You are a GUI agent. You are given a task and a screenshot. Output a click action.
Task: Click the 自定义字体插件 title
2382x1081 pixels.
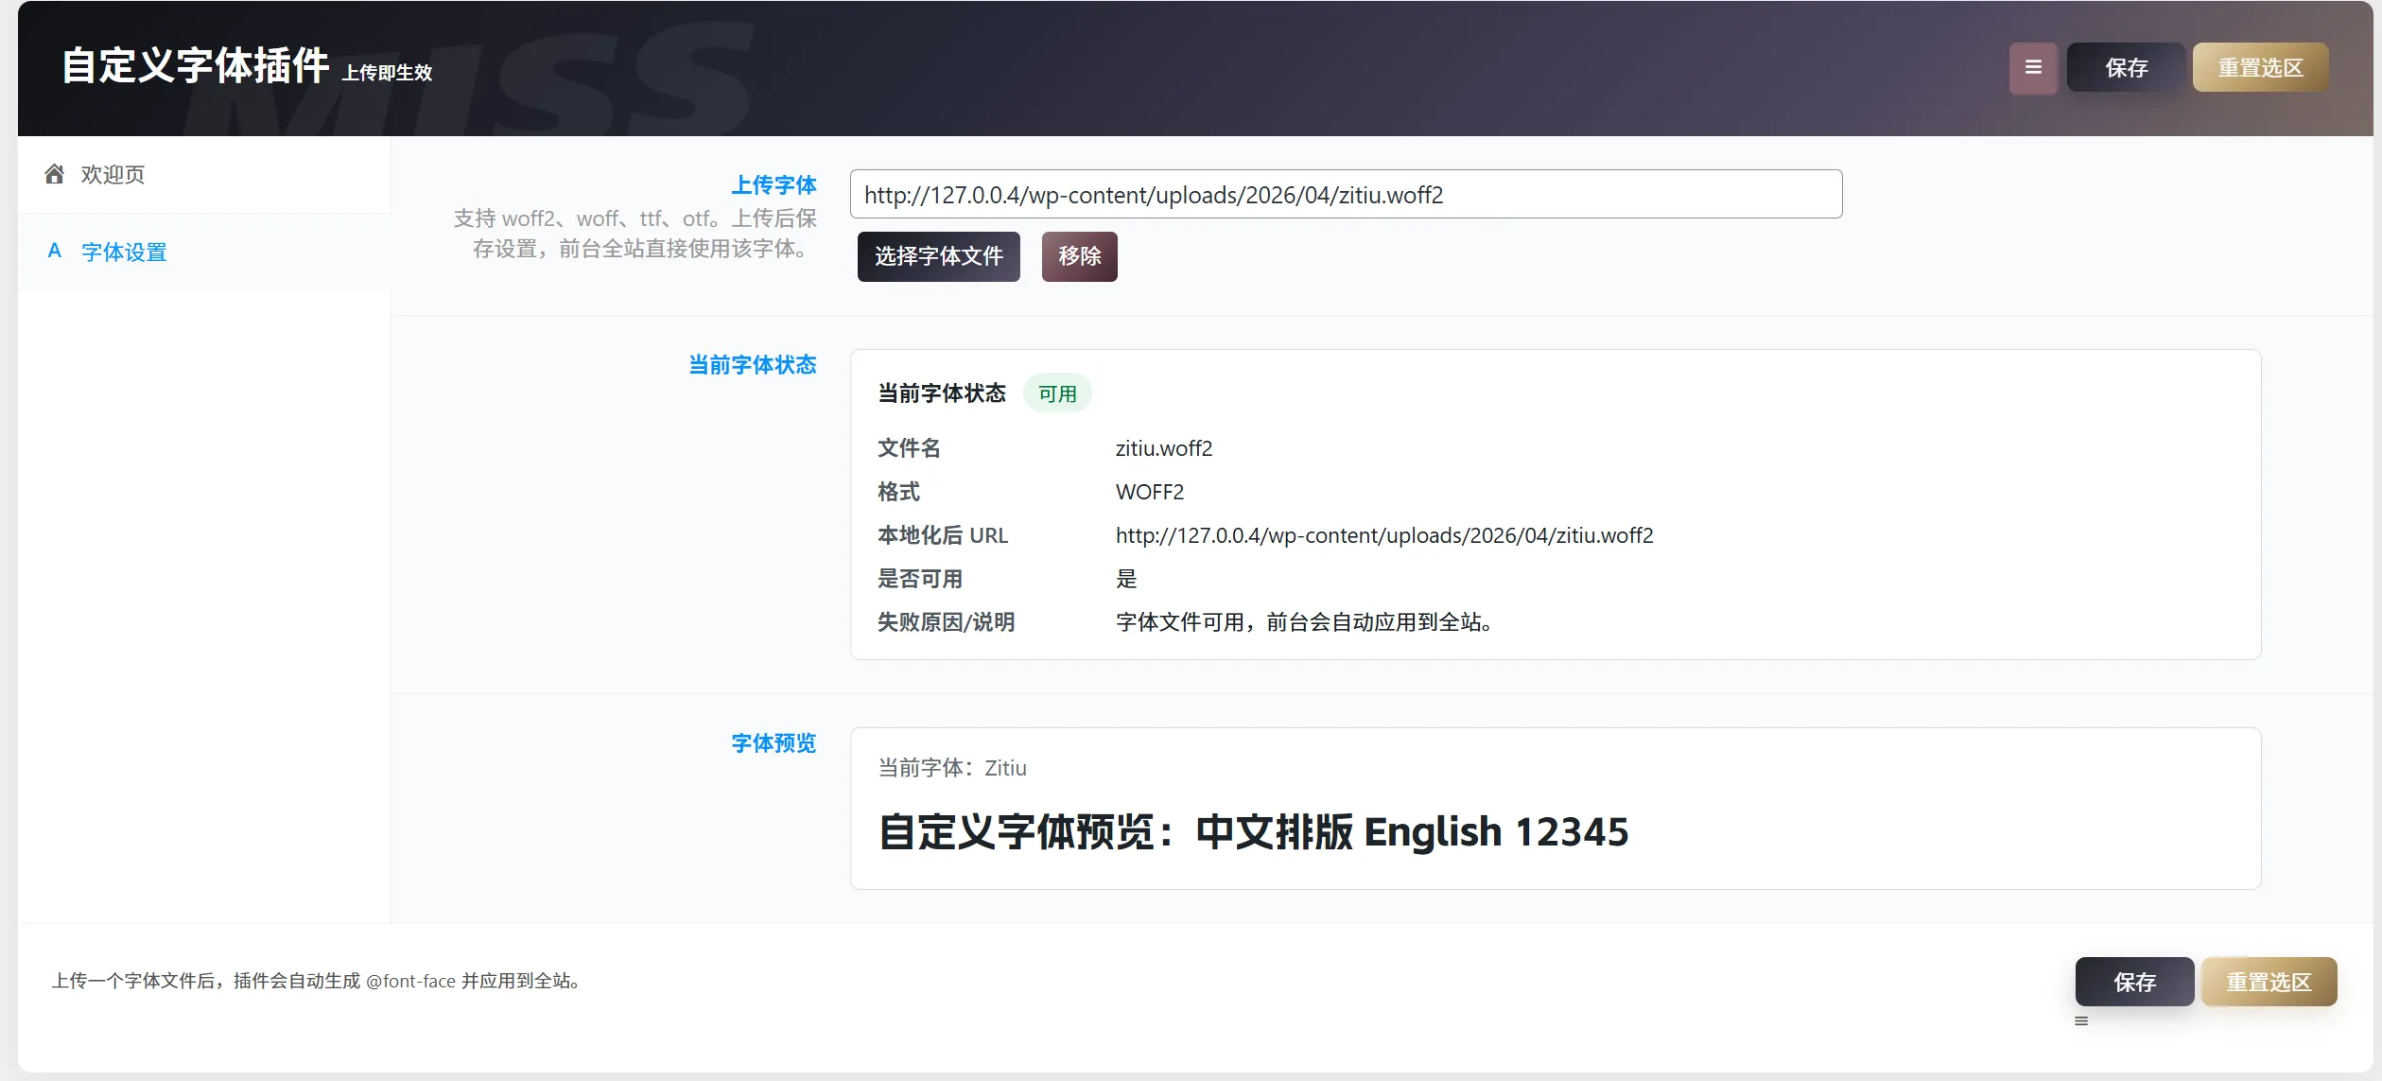[196, 66]
